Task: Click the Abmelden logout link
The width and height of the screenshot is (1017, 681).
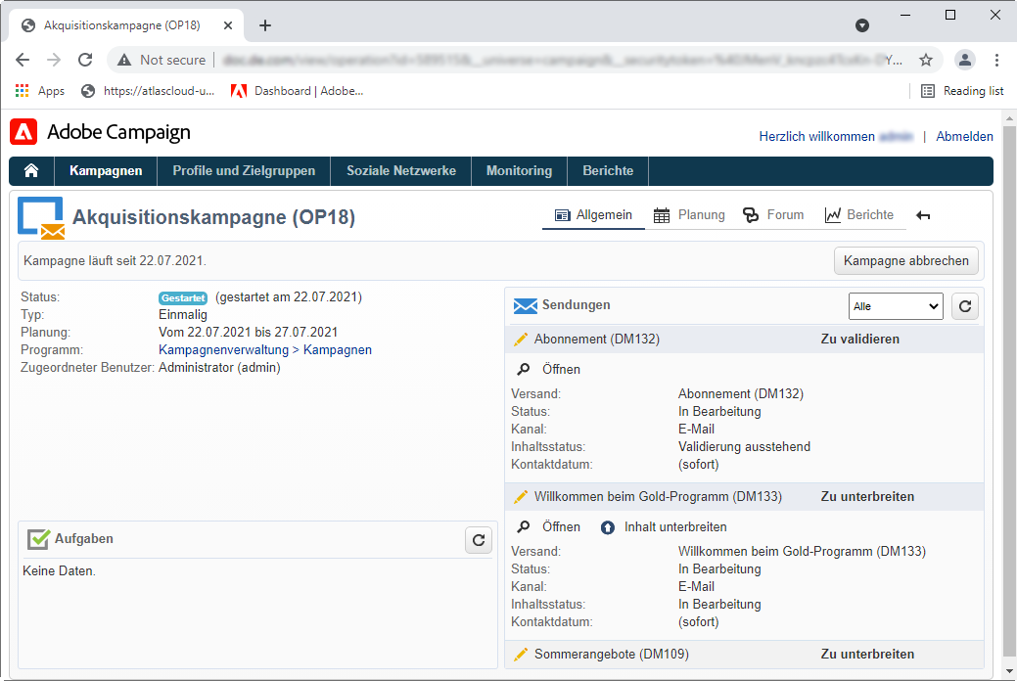Action: point(964,136)
